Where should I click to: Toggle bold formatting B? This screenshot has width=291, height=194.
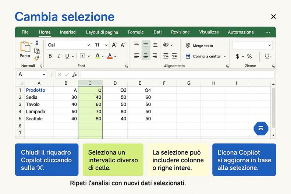[50, 56]
